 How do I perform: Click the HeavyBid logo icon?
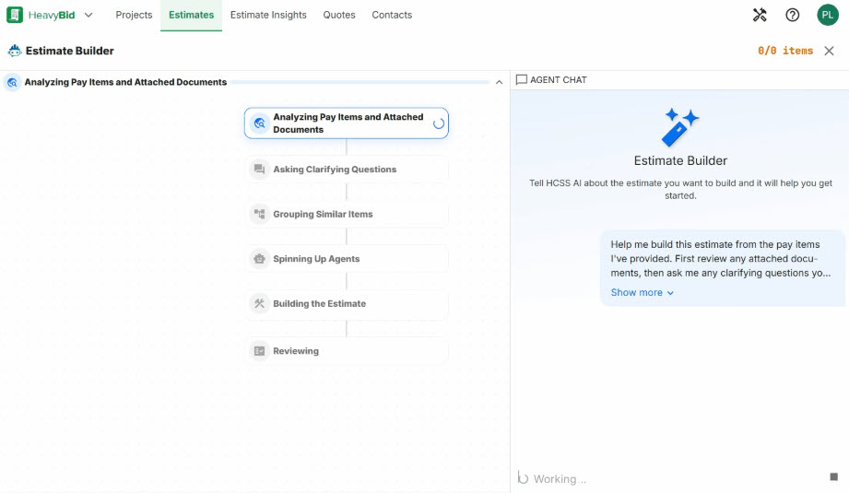point(15,15)
